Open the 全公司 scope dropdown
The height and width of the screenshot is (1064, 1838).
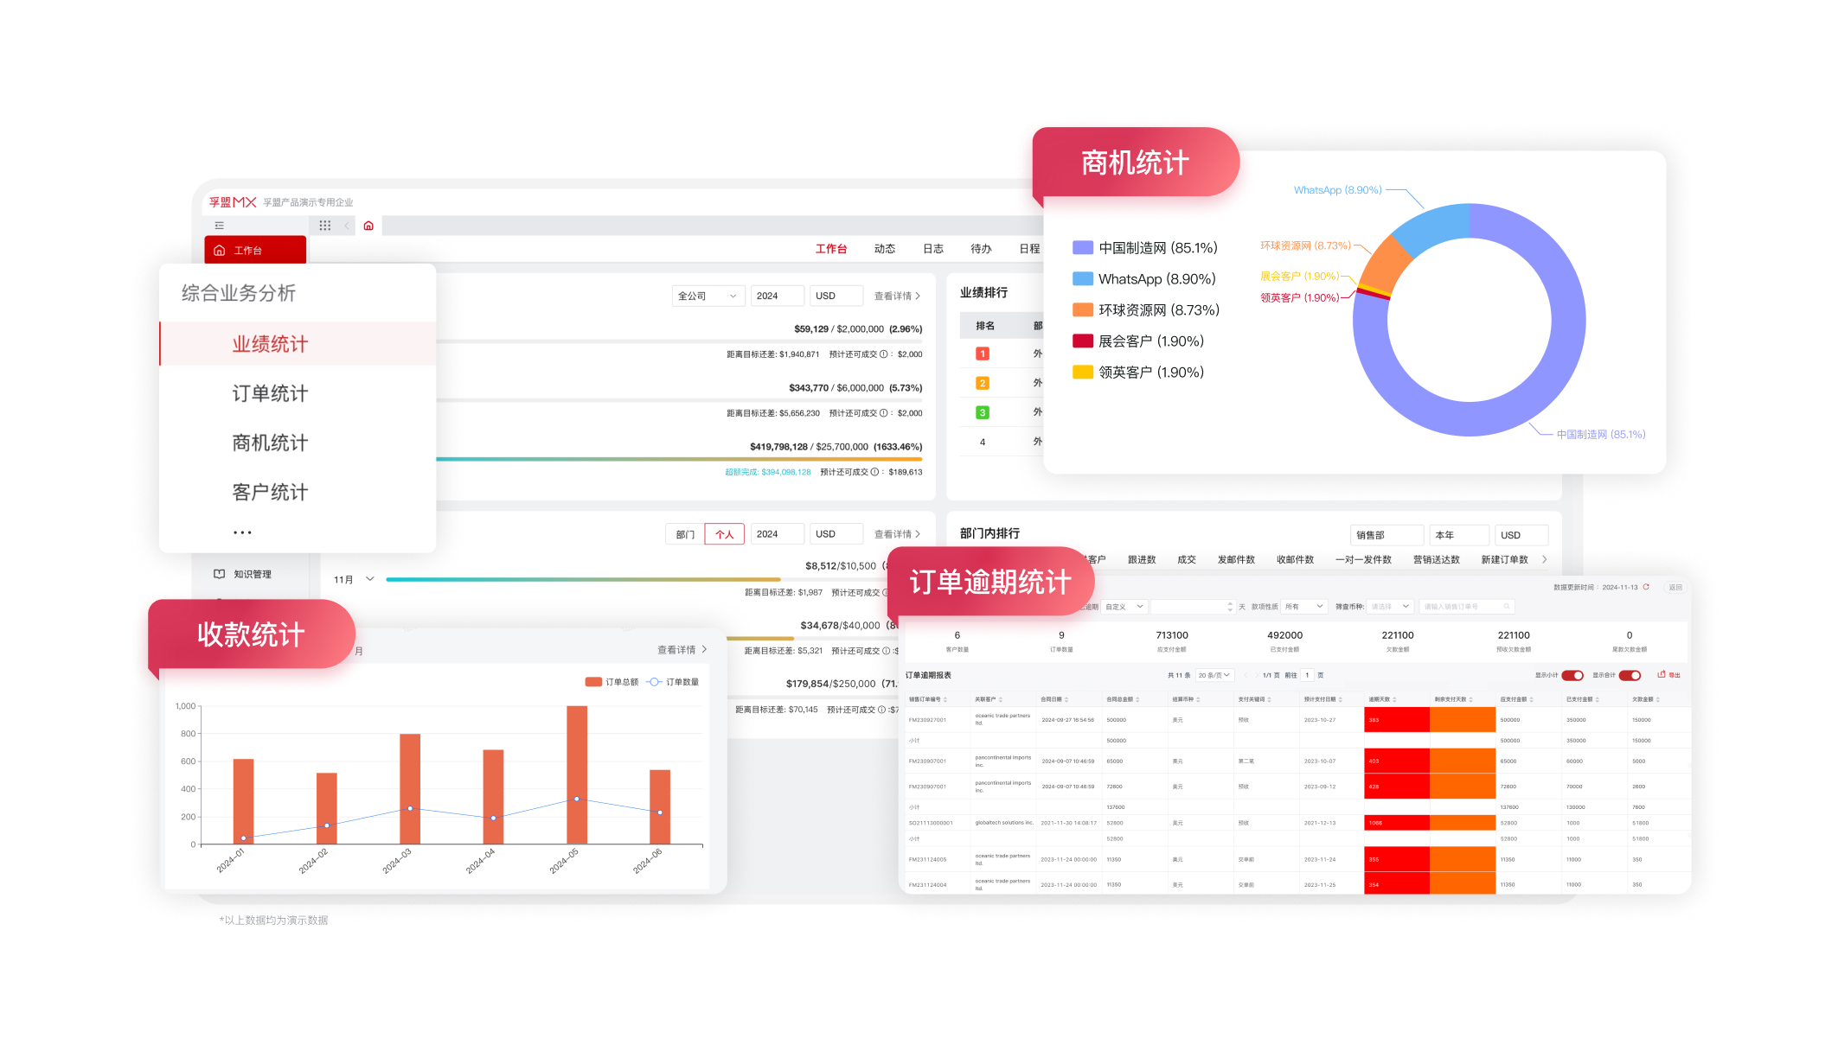point(708,296)
